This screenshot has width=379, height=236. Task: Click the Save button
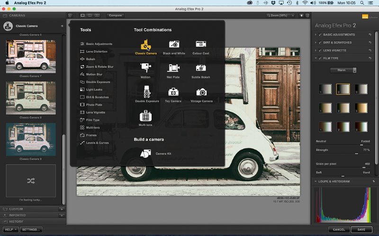click(361, 229)
